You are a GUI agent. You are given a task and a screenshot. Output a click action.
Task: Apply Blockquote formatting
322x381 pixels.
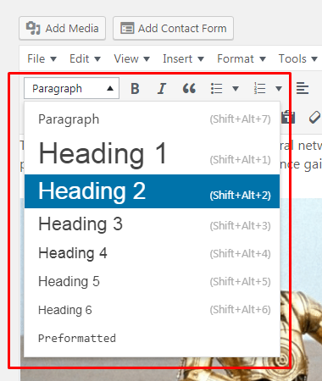(x=189, y=89)
